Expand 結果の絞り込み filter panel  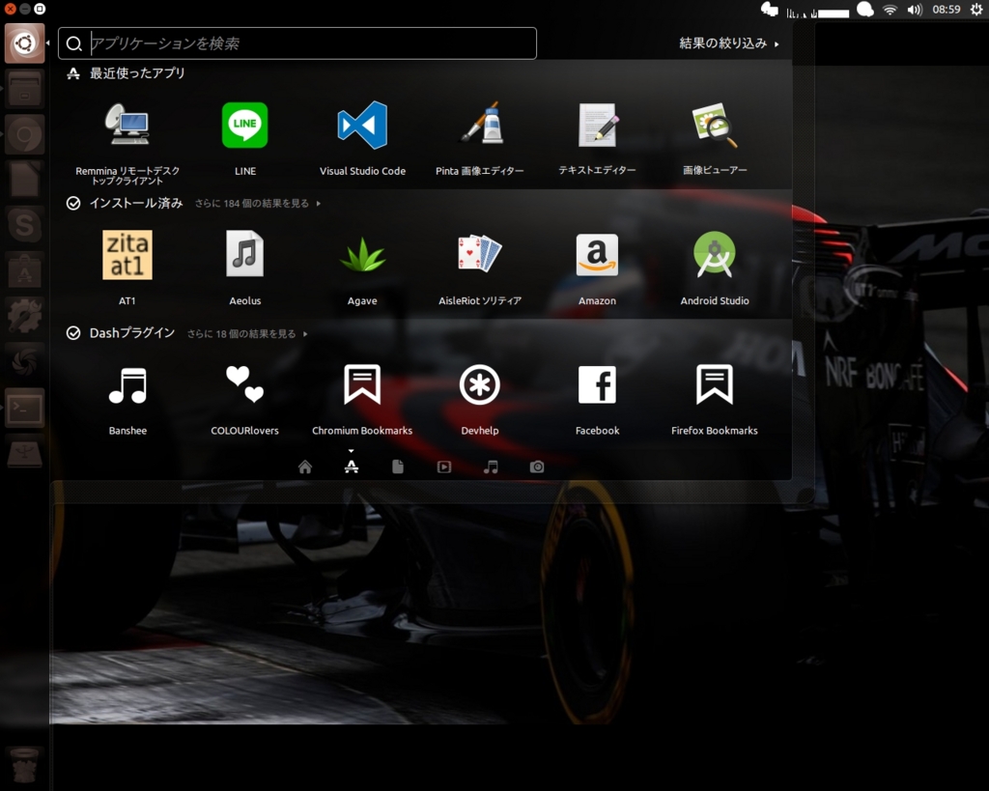pyautogui.click(x=728, y=43)
